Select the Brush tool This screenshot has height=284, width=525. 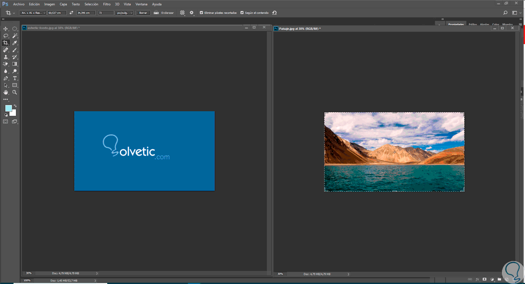[14, 50]
